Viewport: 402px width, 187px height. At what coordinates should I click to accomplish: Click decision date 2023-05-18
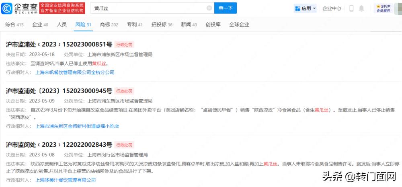tap(42, 54)
